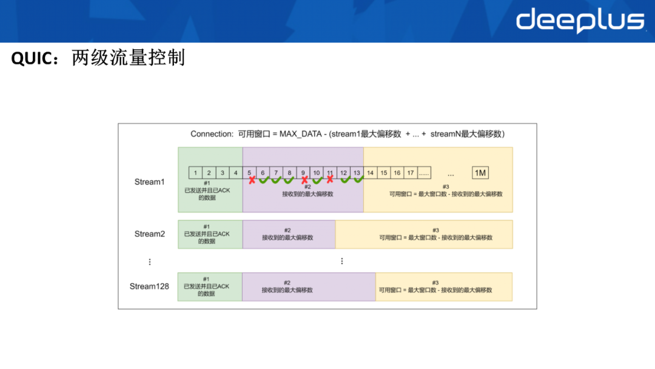Click the deeplus logo

pyautogui.click(x=580, y=20)
